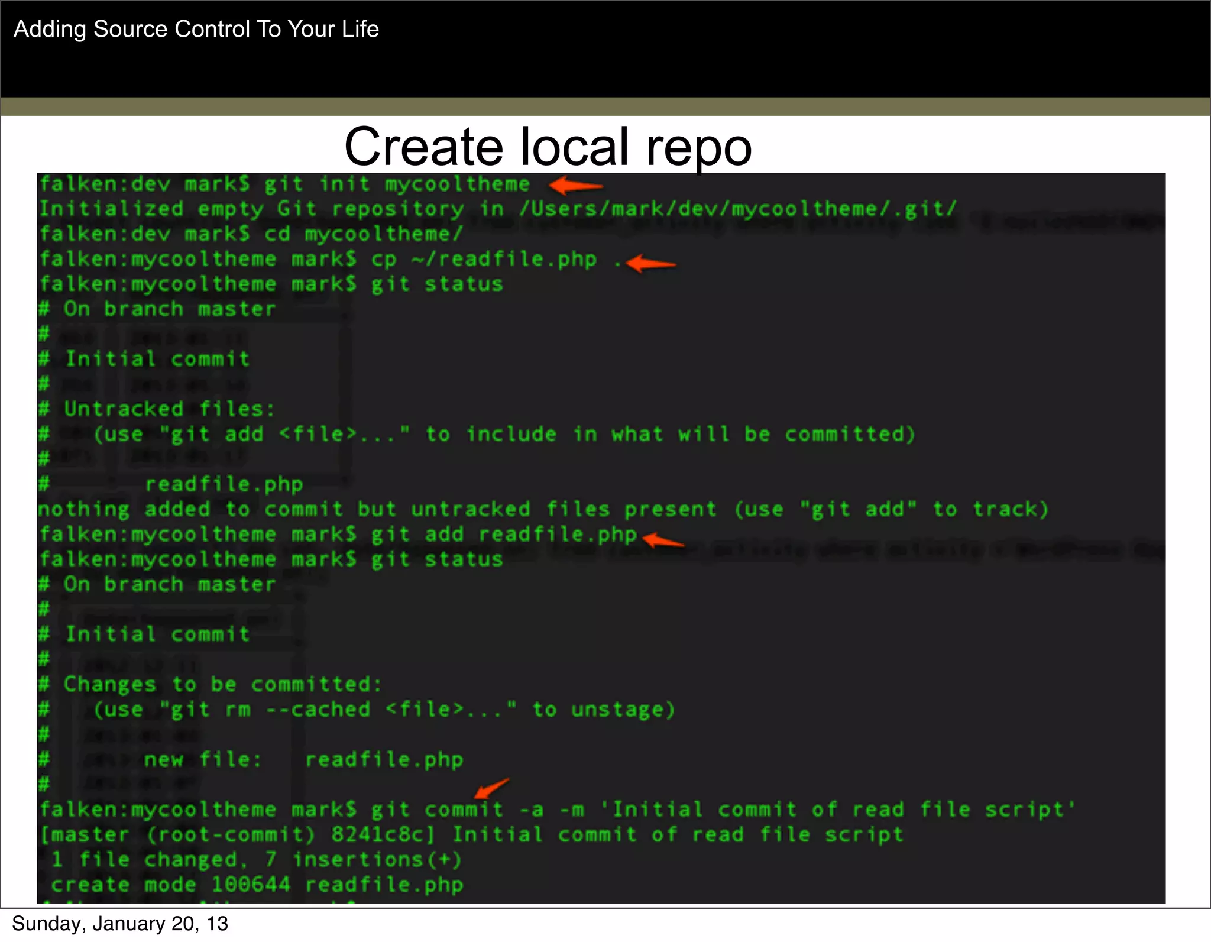Click '1 file changed, 7 insertions(+)' line

256,859
